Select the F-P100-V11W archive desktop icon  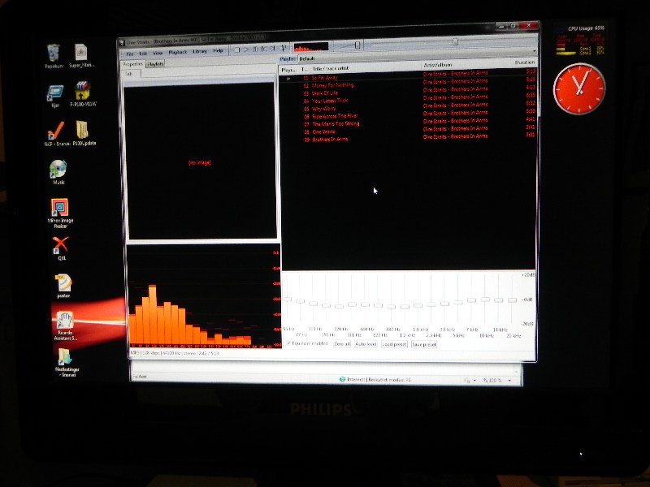point(83,94)
